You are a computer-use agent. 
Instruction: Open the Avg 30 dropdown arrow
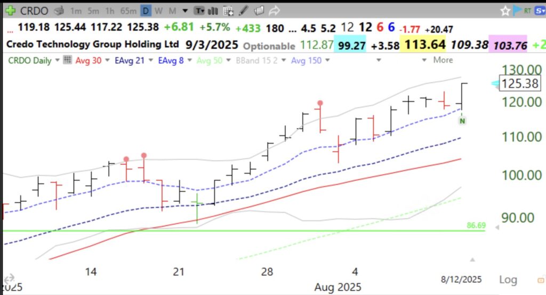pyautogui.click(x=107, y=61)
